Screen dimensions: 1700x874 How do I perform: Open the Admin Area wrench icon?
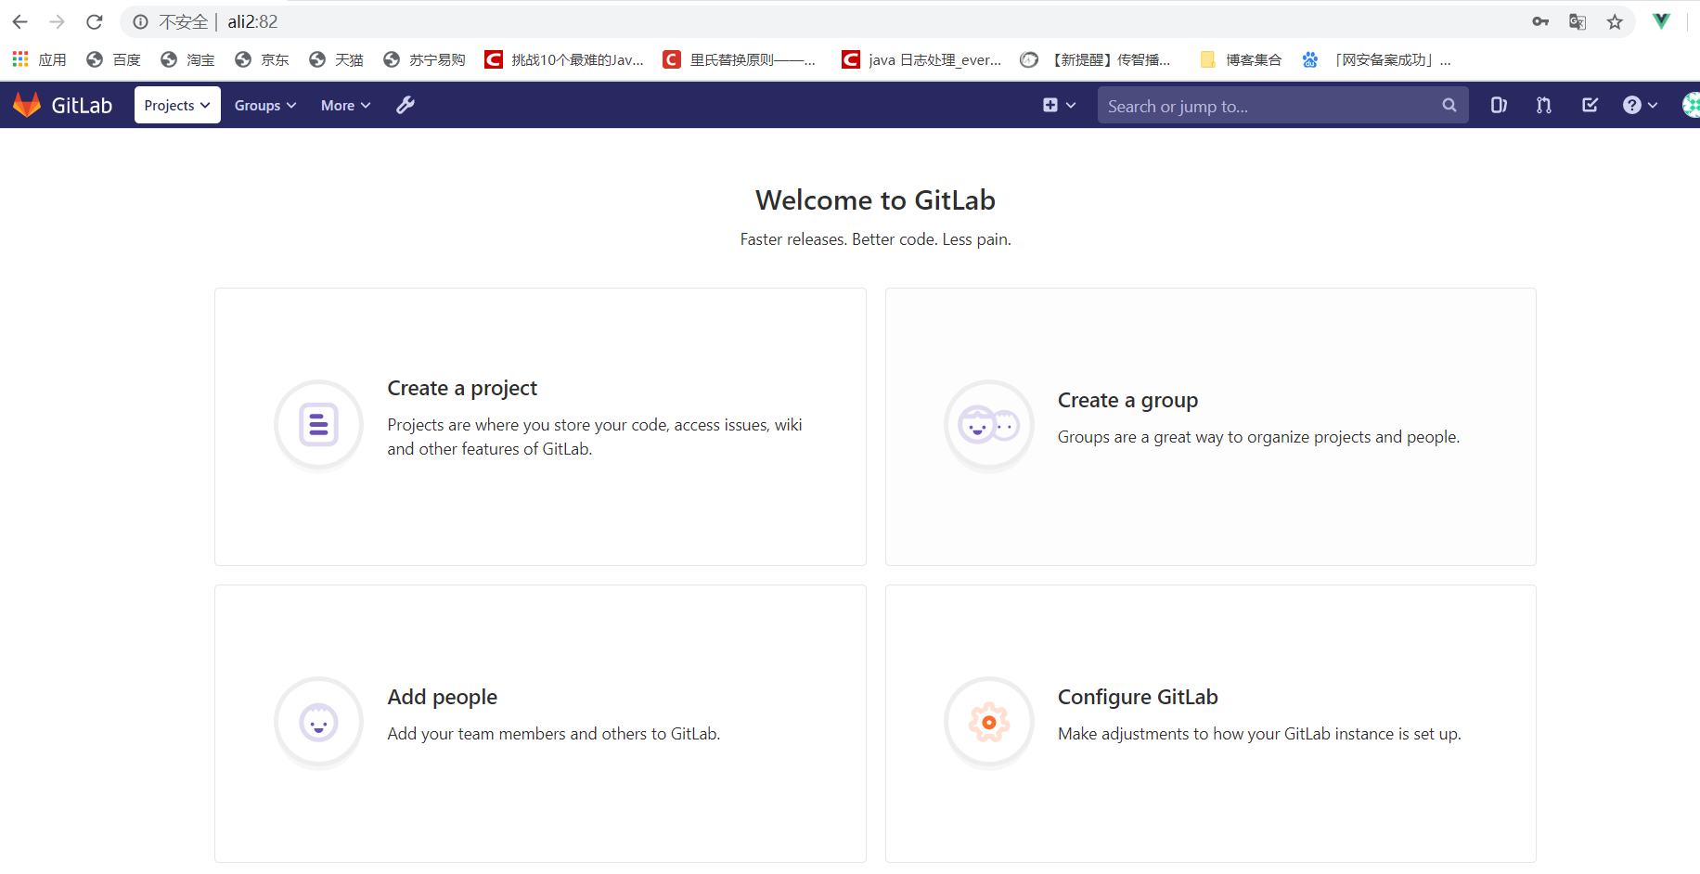[406, 105]
